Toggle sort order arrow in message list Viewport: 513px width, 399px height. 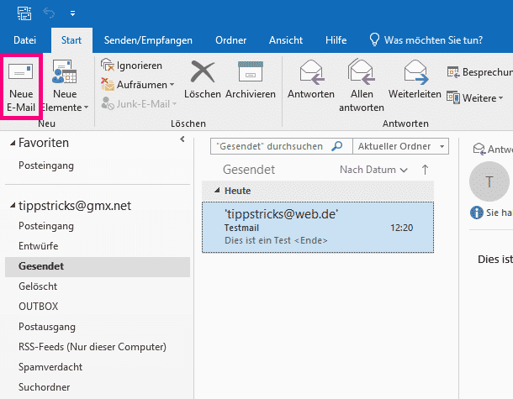click(425, 170)
